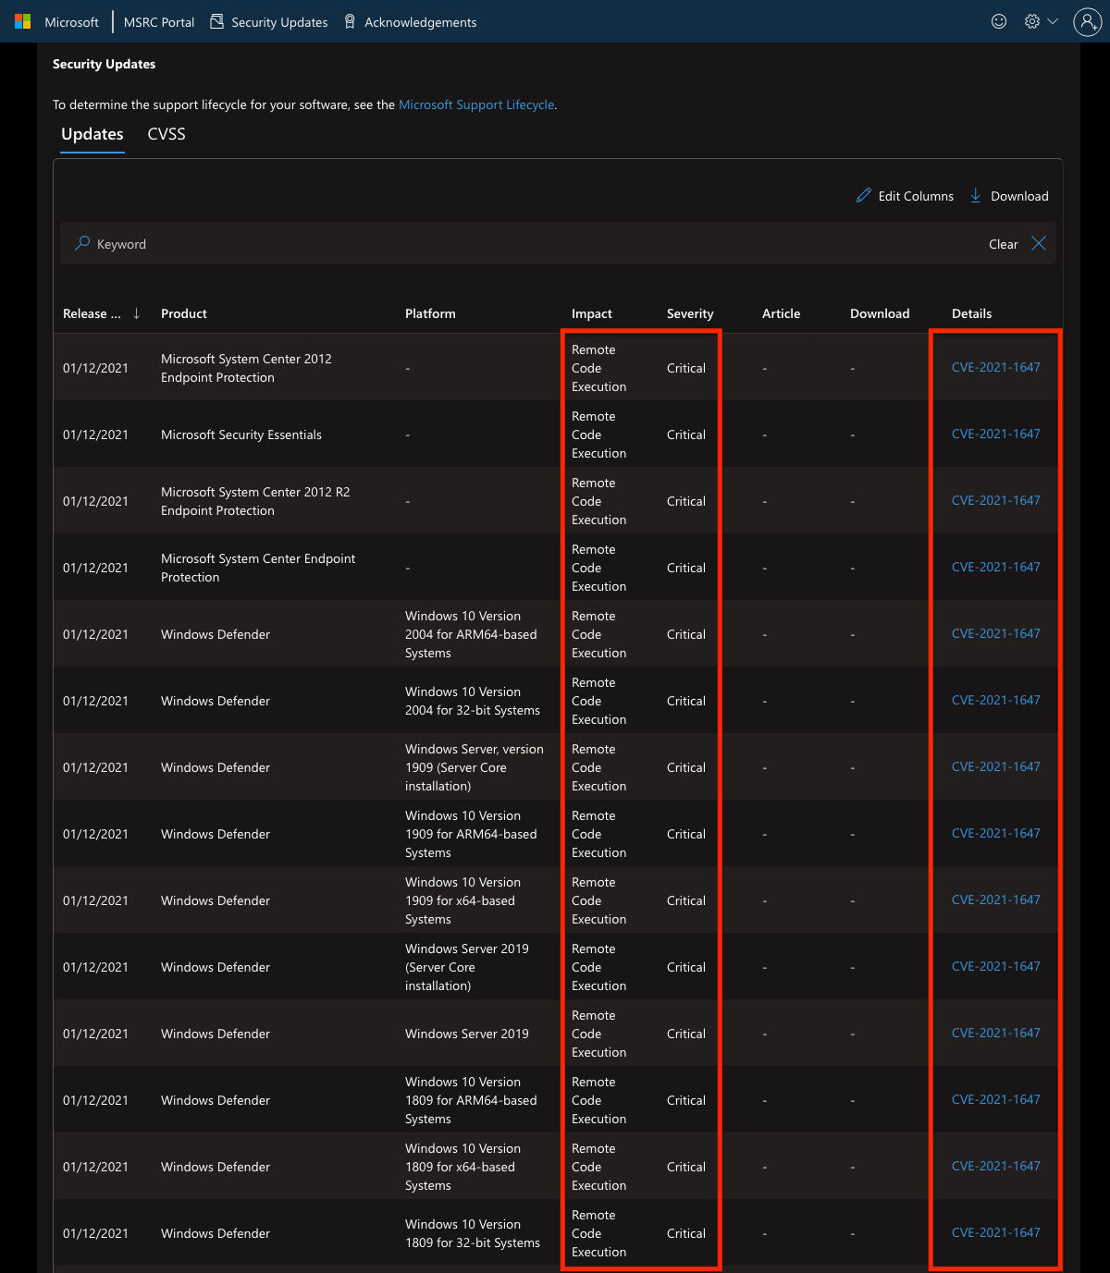The width and height of the screenshot is (1110, 1273).
Task: Open CVE-2021-1647 for Server 2019 Server Core row
Action: click(x=996, y=966)
